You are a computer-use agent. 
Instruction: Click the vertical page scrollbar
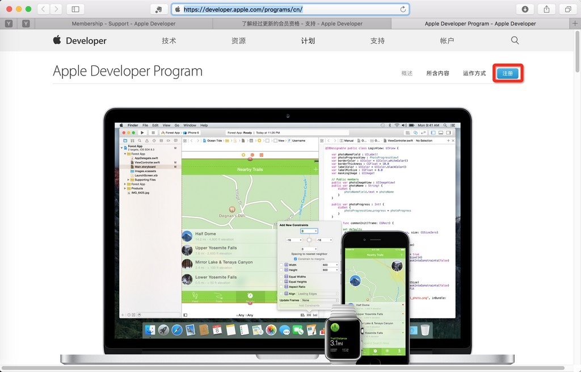click(578, 52)
